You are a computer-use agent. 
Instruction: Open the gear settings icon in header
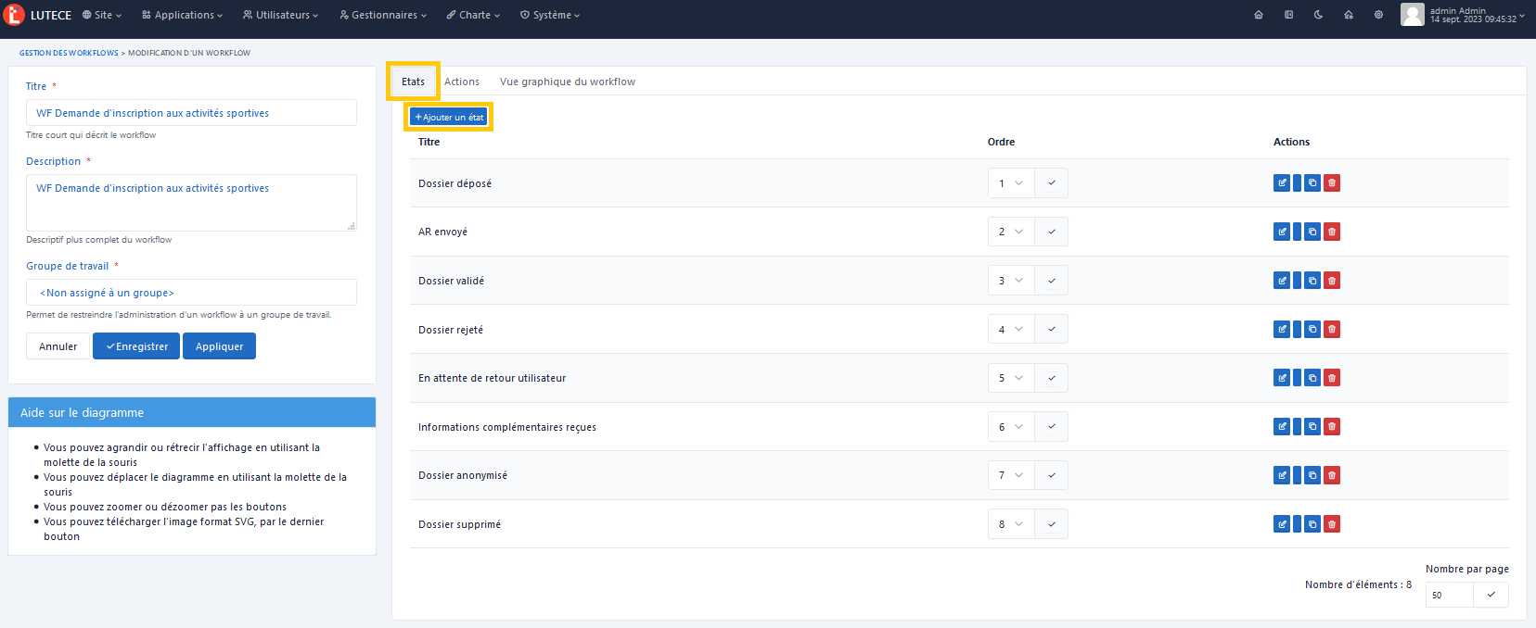[x=1378, y=15]
